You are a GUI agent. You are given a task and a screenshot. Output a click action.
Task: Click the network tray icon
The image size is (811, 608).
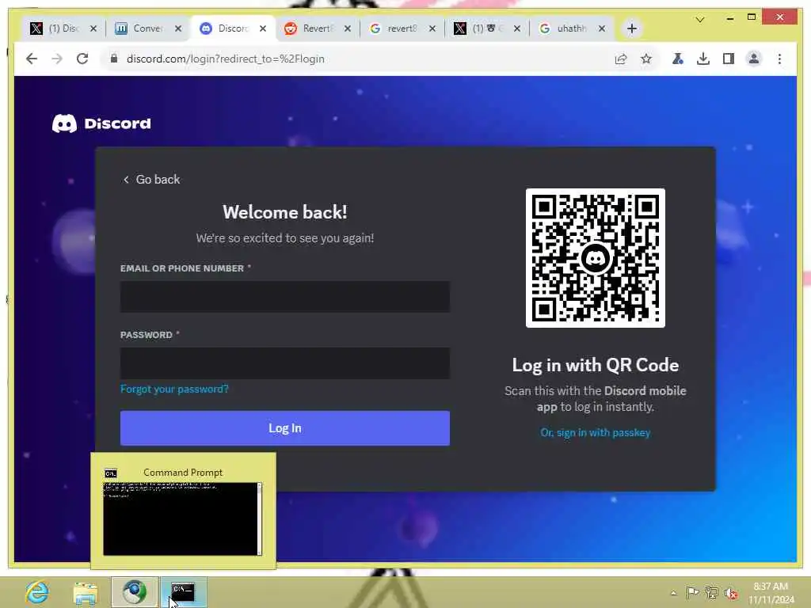coord(712,593)
